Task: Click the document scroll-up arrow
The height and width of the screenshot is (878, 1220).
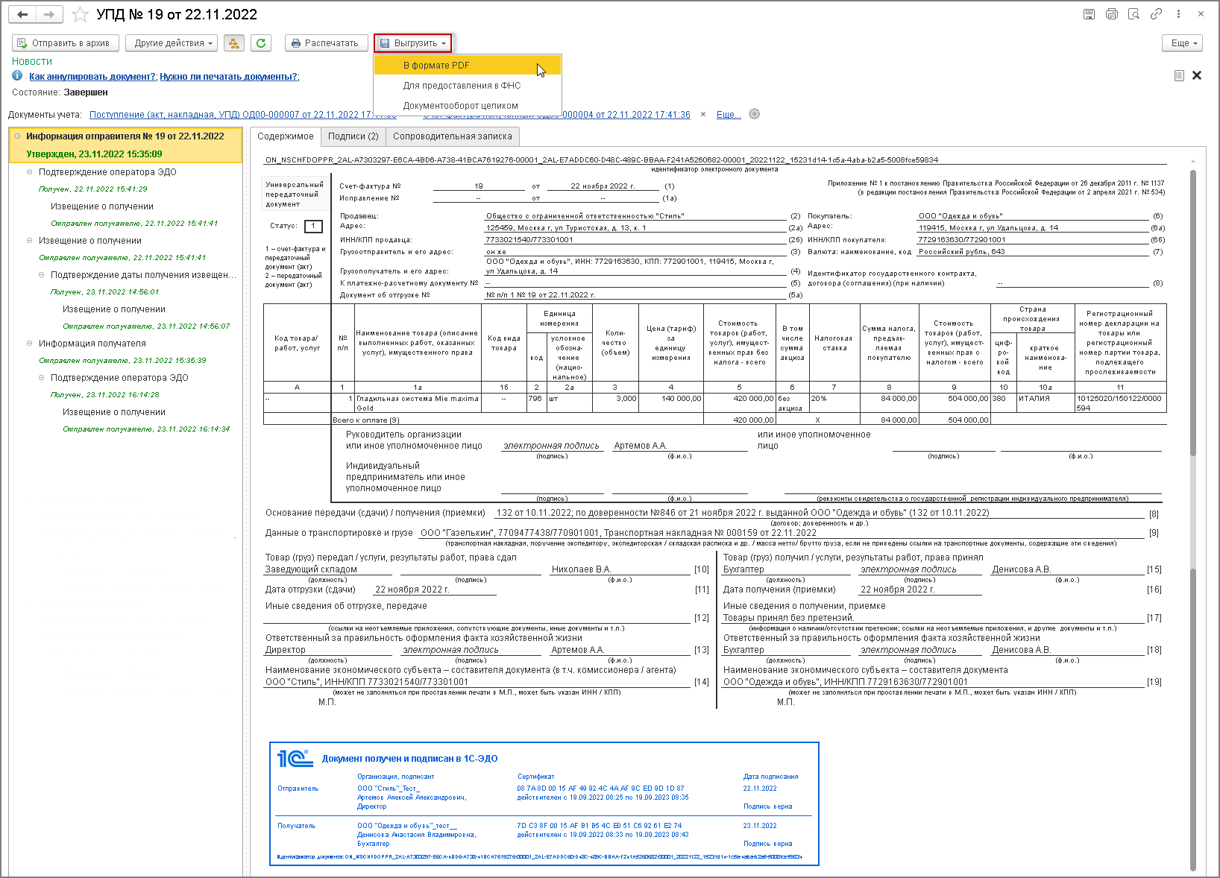Action: point(1192,161)
